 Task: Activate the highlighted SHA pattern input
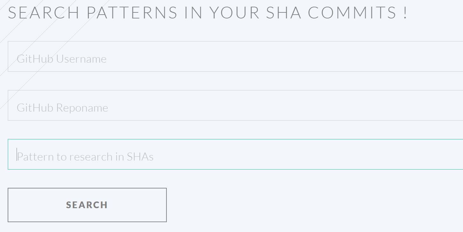coord(235,154)
